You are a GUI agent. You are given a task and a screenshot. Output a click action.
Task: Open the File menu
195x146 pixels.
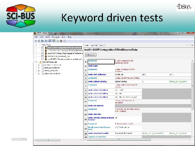[36, 37]
